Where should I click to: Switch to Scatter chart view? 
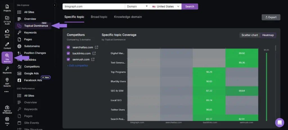coord(250,35)
